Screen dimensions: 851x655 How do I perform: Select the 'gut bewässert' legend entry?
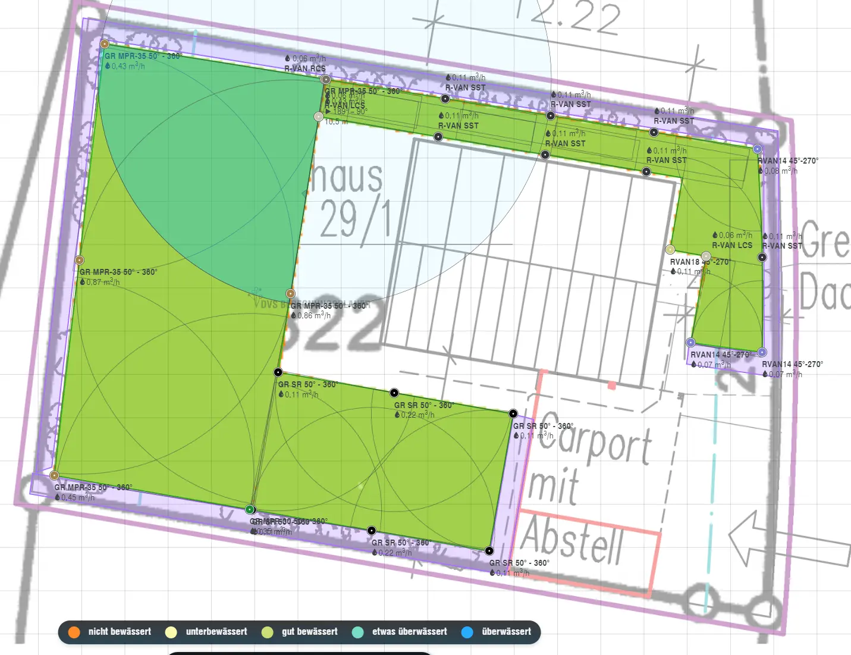[300, 632]
